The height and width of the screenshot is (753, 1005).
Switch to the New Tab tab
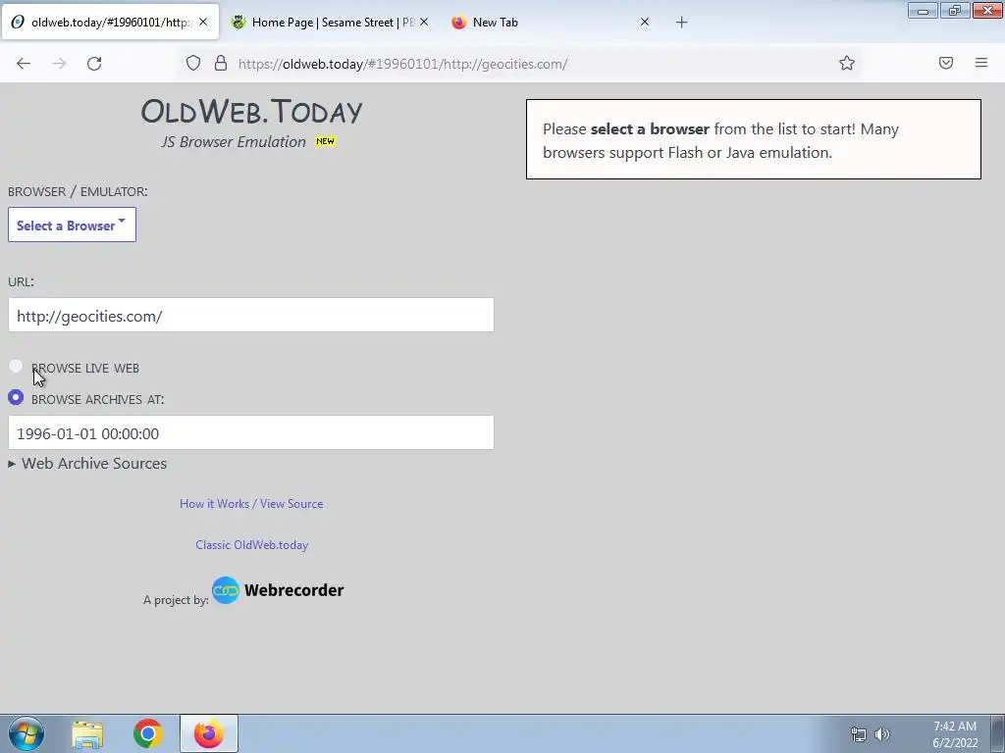552,23
